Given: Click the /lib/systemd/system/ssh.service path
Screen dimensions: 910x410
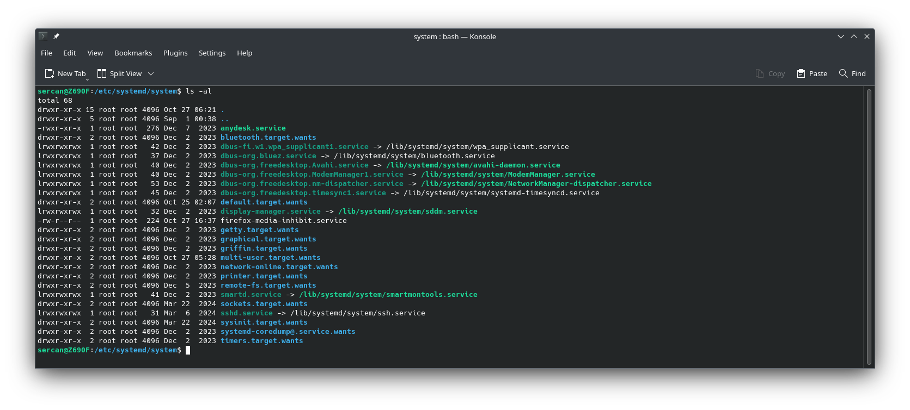Looking at the screenshot, I should (x=358, y=313).
